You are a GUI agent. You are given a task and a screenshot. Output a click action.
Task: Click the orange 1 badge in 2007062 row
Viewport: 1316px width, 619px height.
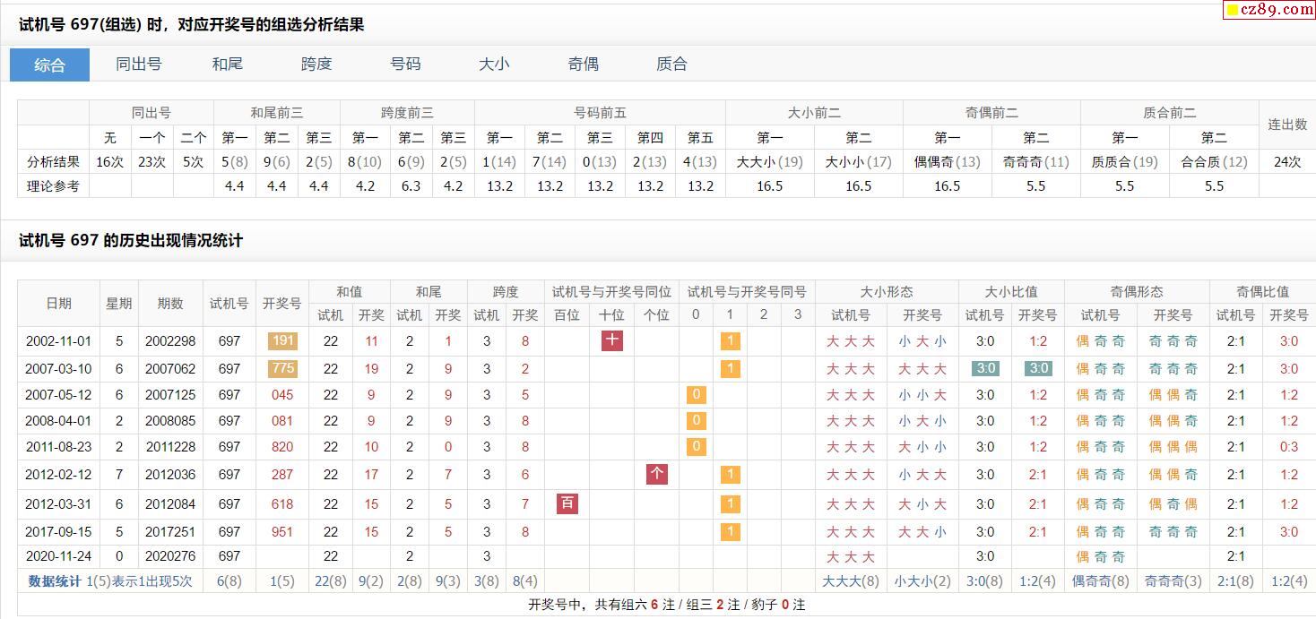[731, 368]
